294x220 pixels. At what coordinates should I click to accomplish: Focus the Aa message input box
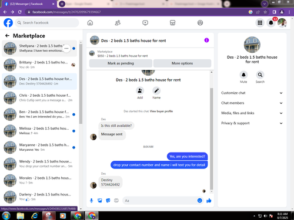160,201
